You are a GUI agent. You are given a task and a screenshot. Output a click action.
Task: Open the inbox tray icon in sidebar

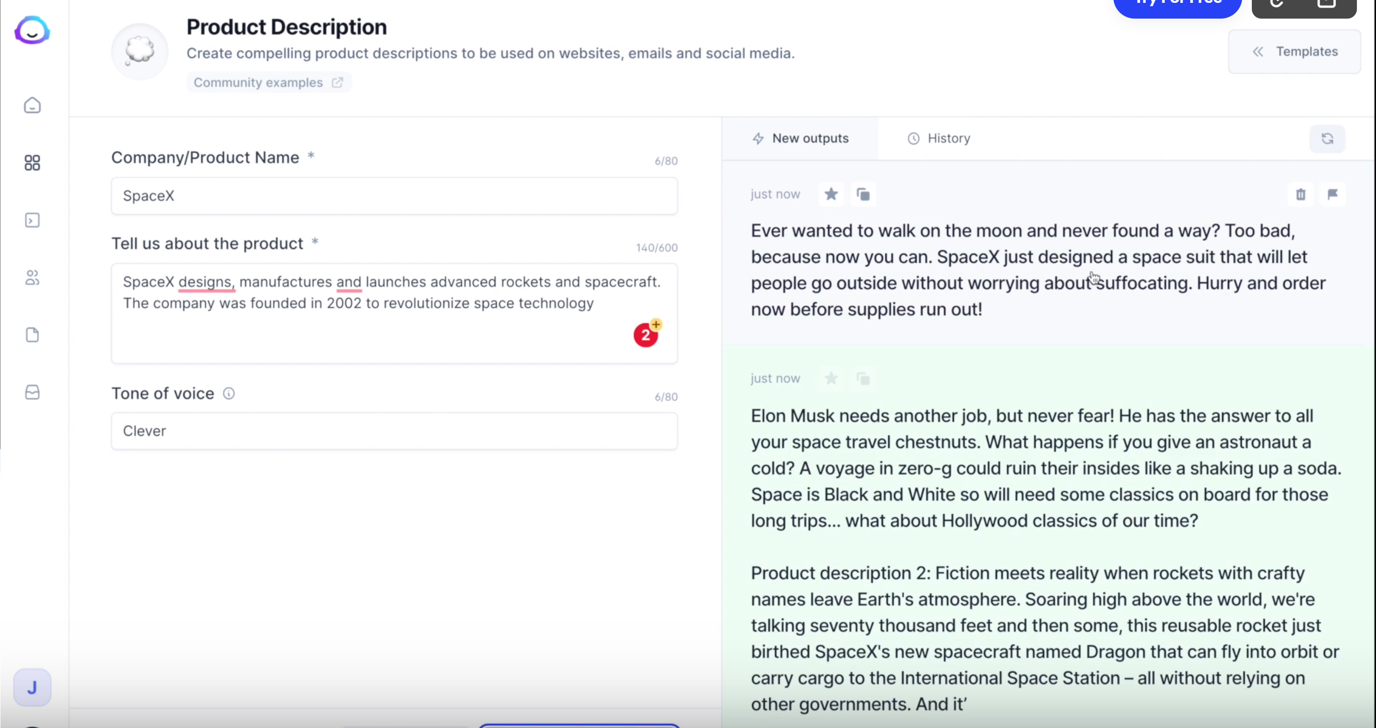coord(32,392)
